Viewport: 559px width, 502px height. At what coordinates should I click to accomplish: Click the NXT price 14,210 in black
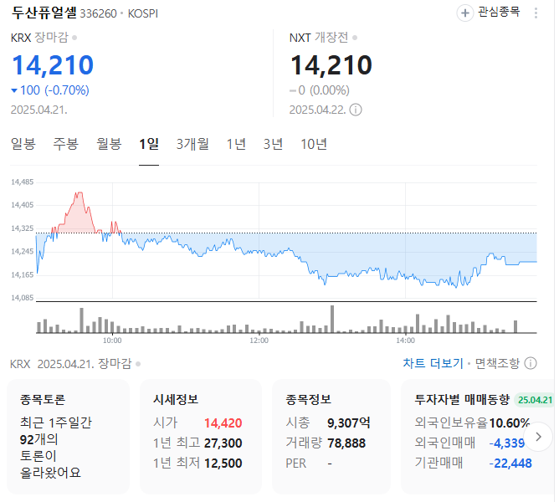pyautogui.click(x=331, y=65)
